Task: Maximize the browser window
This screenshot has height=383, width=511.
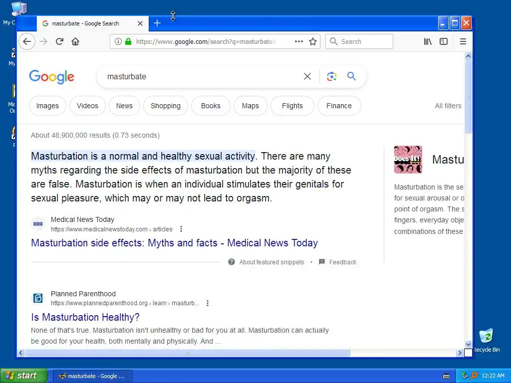Action: [455, 23]
